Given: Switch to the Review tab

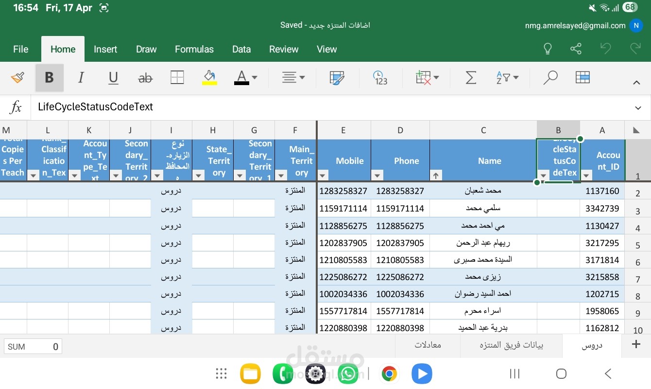Looking at the screenshot, I should 284,49.
